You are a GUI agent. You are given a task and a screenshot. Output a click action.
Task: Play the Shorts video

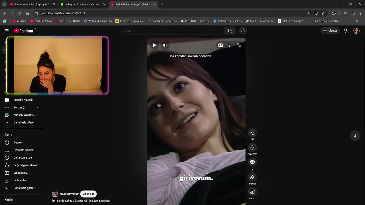tap(155, 45)
